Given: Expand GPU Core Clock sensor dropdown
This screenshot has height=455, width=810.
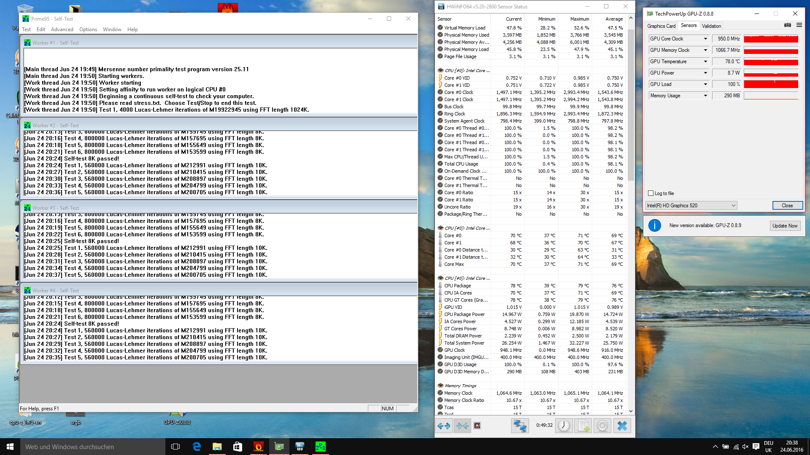Looking at the screenshot, I should coord(705,39).
